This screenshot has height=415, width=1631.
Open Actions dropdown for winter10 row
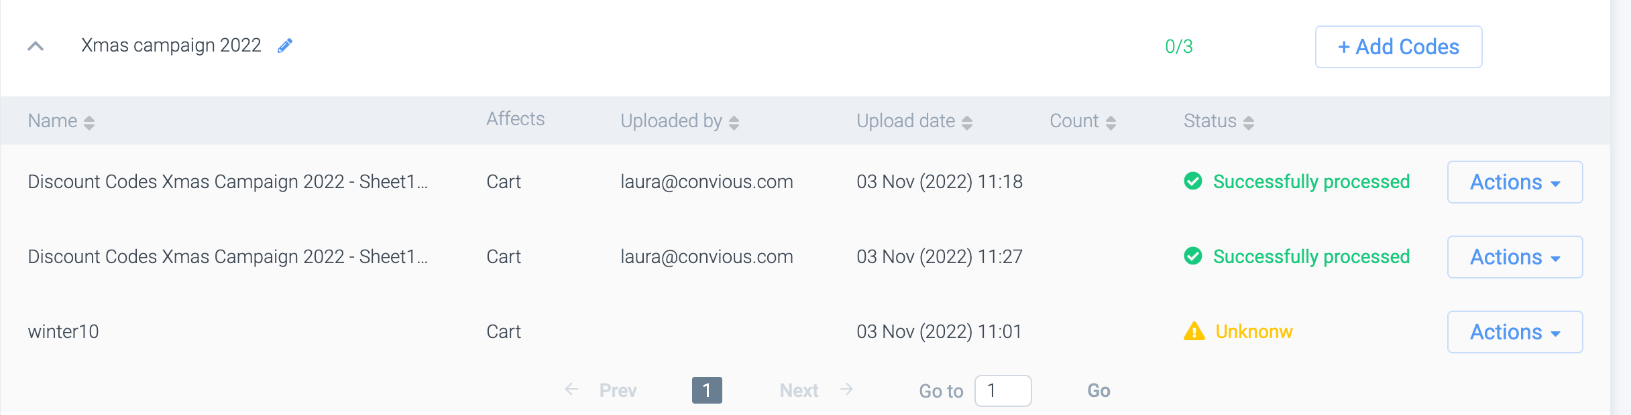click(1514, 332)
